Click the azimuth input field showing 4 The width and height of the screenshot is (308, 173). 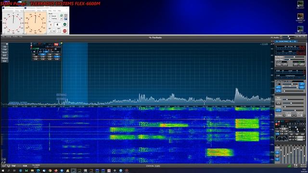coord(57,25)
